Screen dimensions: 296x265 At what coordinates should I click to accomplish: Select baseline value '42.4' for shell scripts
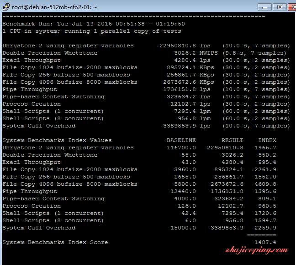click(189, 214)
